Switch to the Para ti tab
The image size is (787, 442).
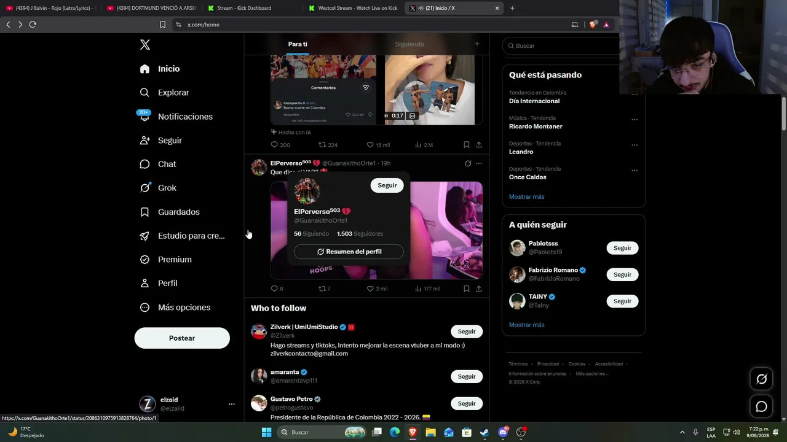298,44
